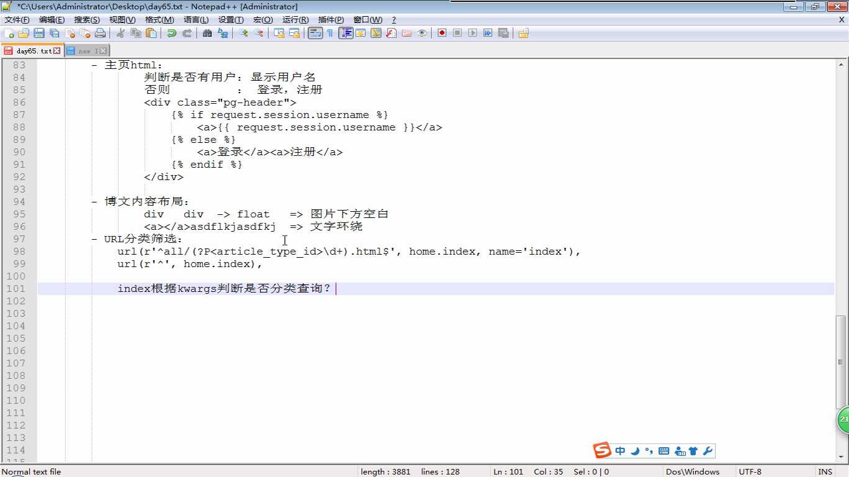Toggle Word Wrap toolbar button
This screenshot has width=849, height=477.
315,33
